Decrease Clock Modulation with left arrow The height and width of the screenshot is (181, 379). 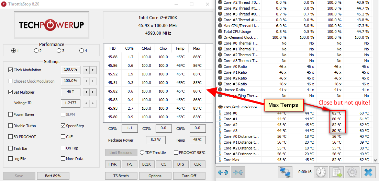click(x=86, y=70)
